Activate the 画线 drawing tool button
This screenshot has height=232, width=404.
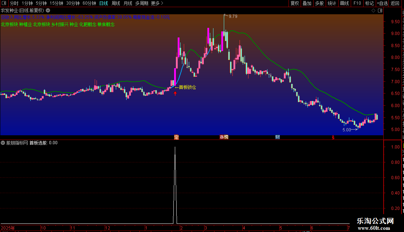(x=345, y=3)
